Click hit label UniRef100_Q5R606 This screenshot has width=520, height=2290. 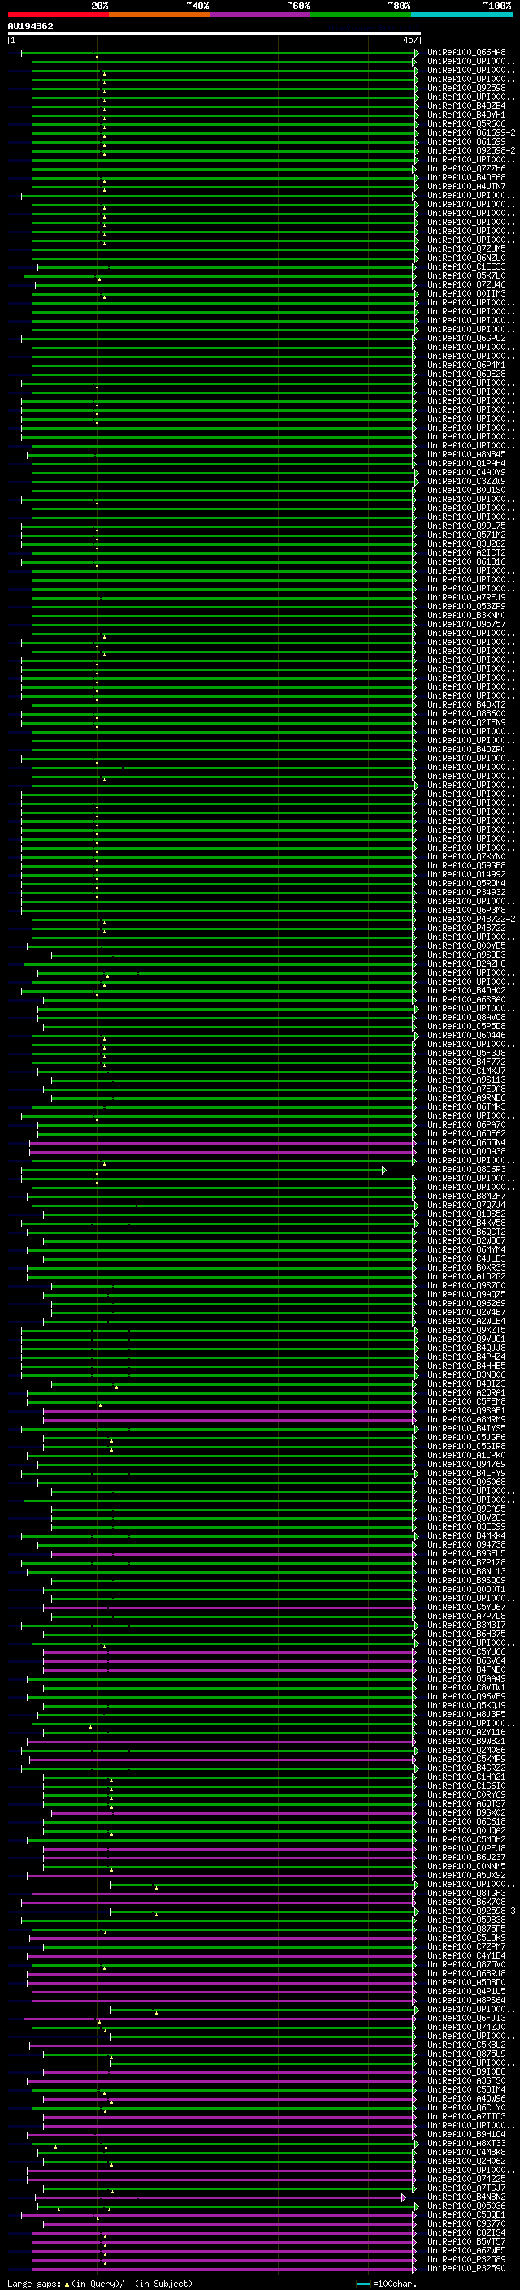coord(466,123)
